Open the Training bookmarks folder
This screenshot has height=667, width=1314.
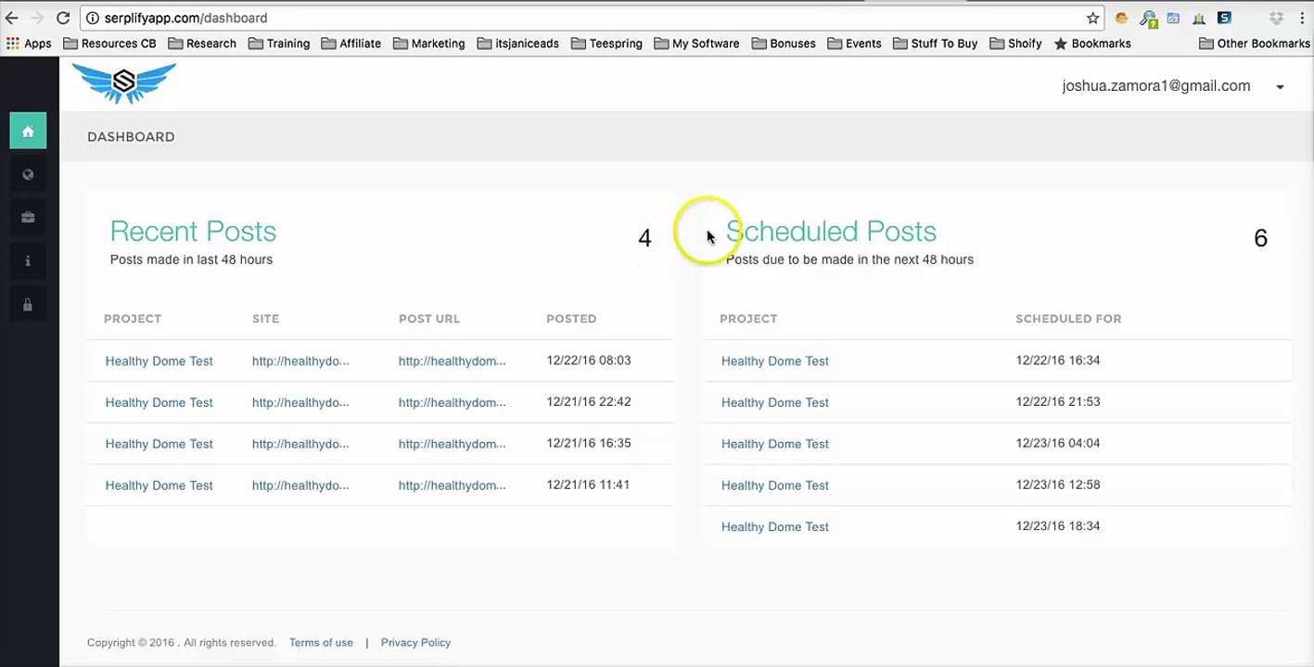tap(279, 44)
